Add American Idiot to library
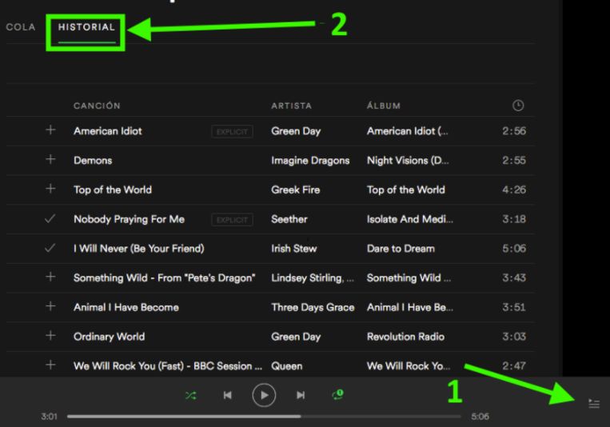Image resolution: width=610 pixels, height=427 pixels. (x=50, y=130)
